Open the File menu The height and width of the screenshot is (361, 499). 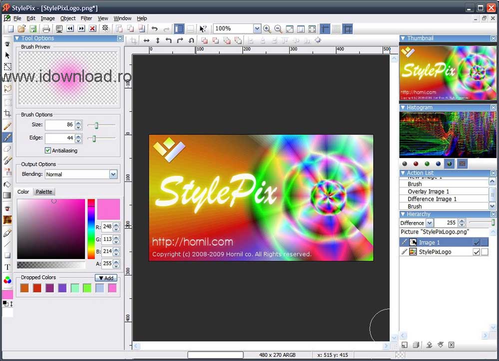pos(17,18)
